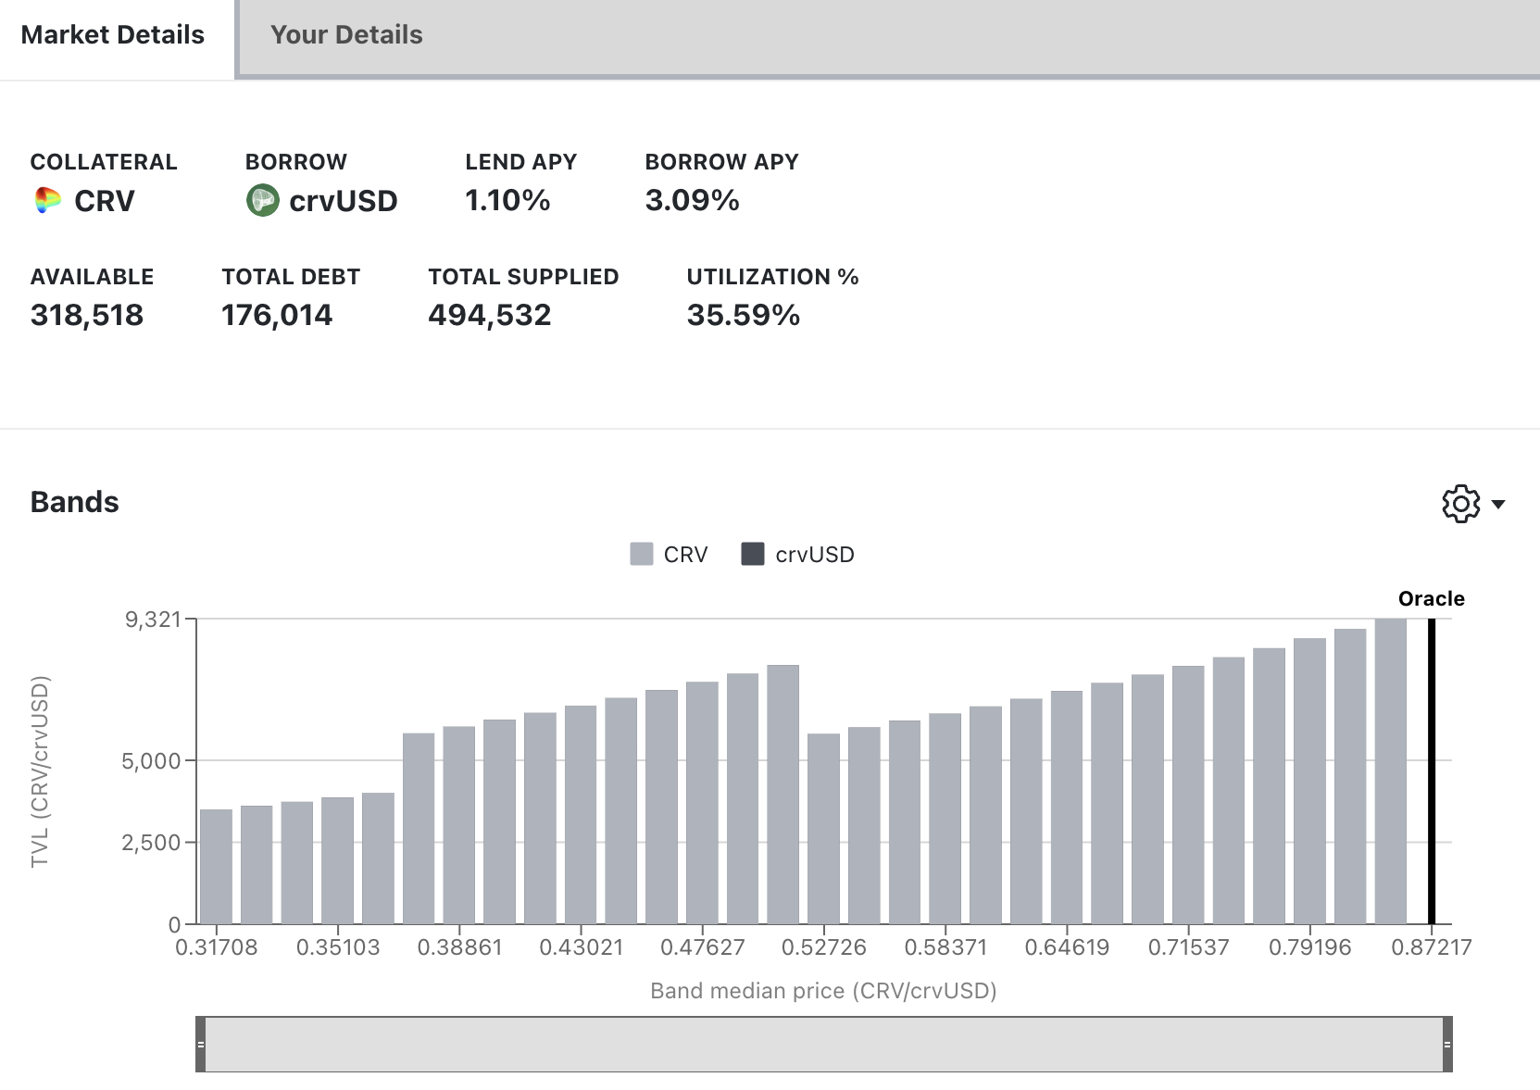Click the Total Supplied value 494,532

point(489,316)
